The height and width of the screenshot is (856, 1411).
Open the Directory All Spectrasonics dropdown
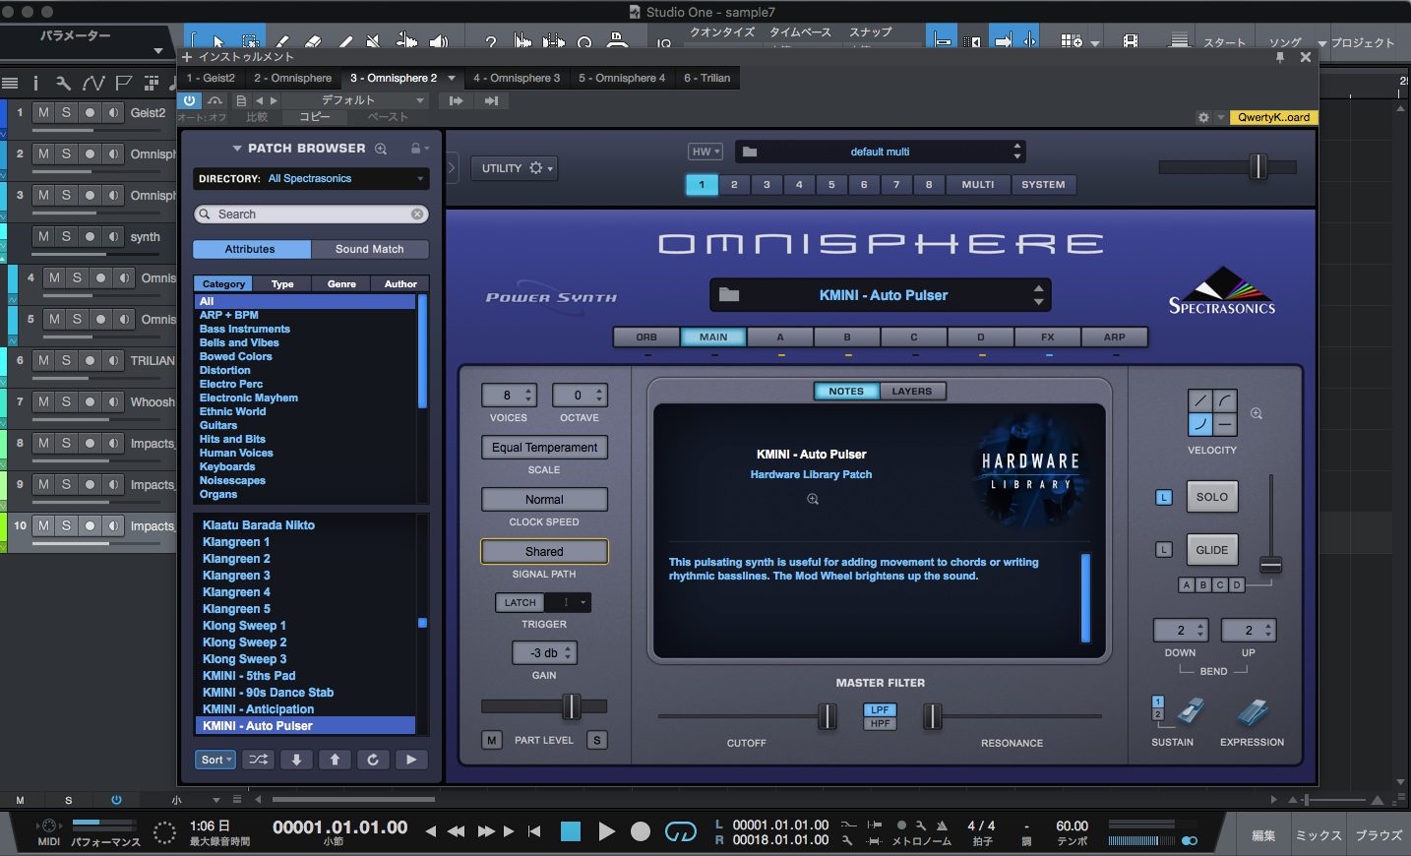pos(311,178)
